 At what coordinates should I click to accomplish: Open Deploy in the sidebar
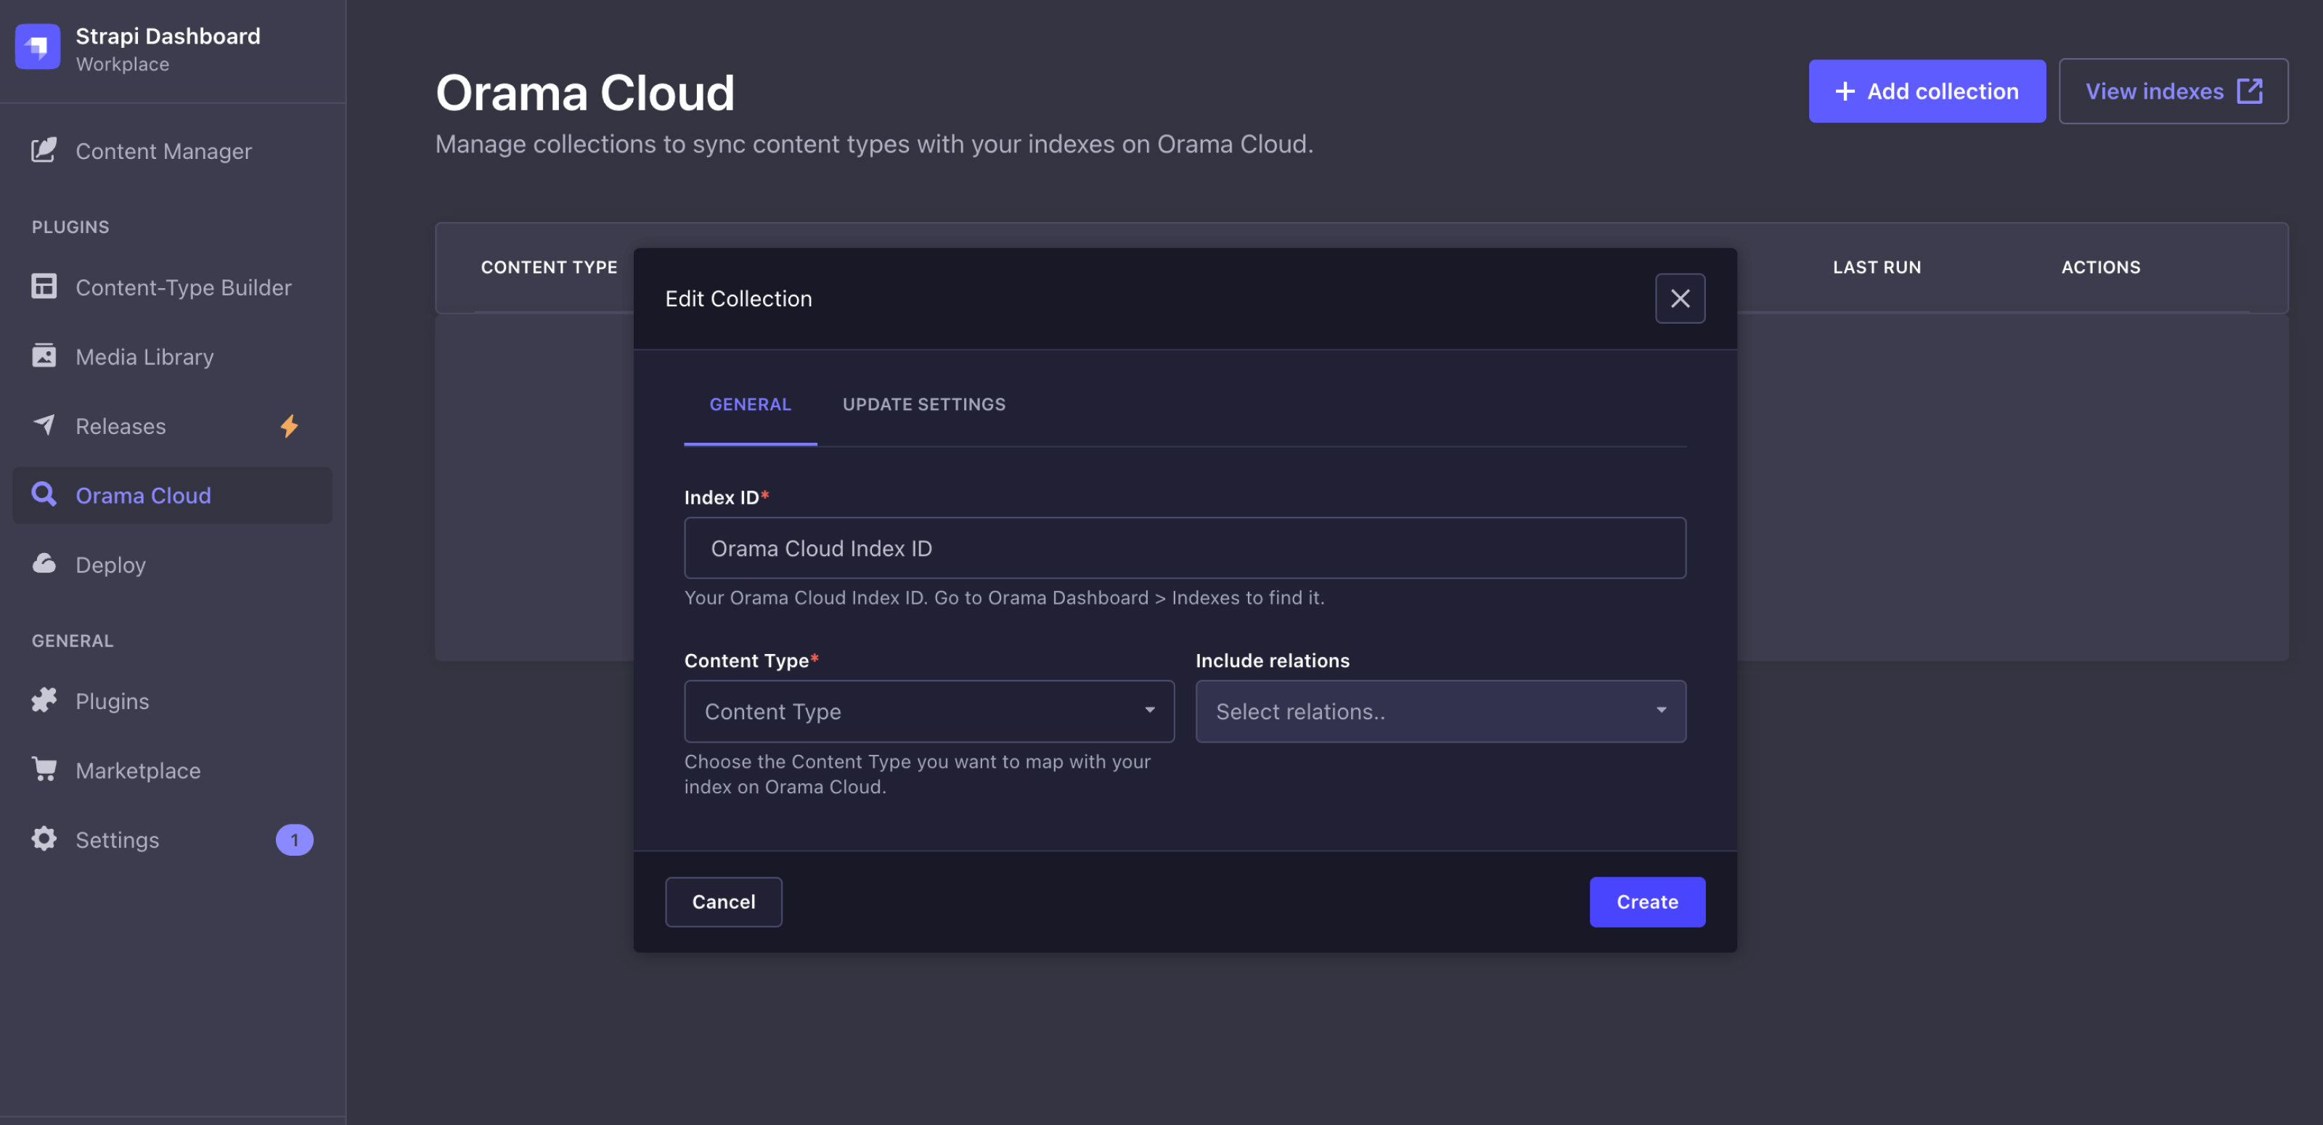172,564
